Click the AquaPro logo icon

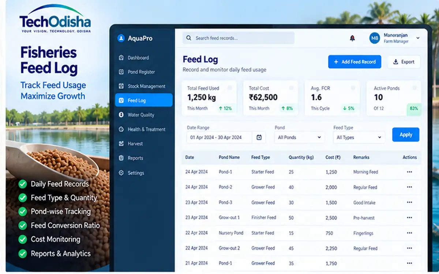click(121, 38)
